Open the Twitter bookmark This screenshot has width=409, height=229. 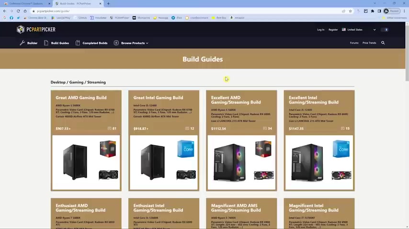[18, 18]
